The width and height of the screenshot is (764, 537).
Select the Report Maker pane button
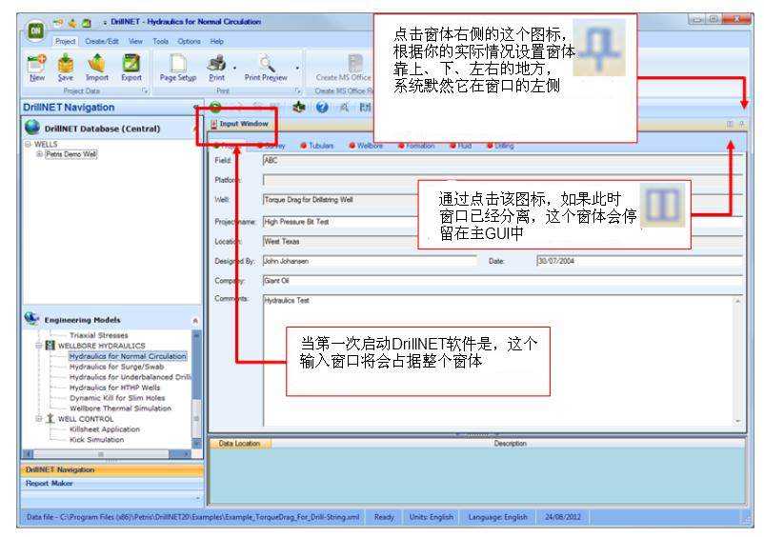click(112, 484)
